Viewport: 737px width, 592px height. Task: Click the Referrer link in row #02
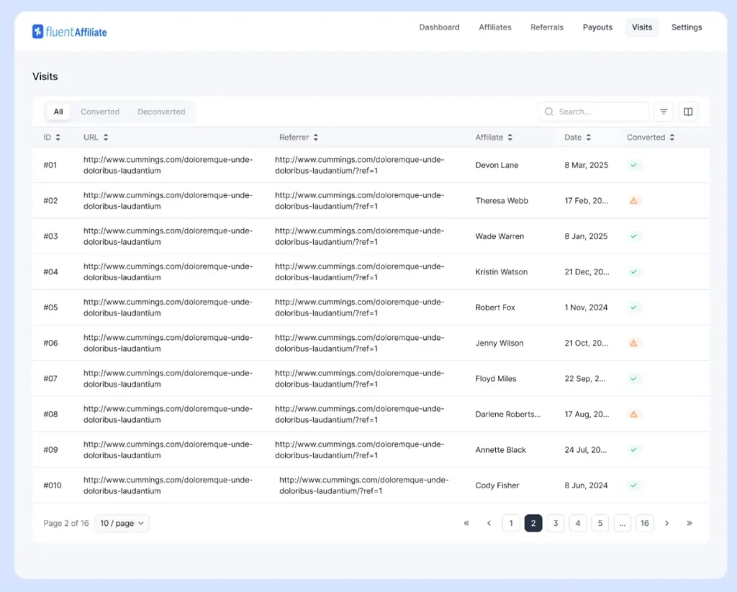(360, 201)
